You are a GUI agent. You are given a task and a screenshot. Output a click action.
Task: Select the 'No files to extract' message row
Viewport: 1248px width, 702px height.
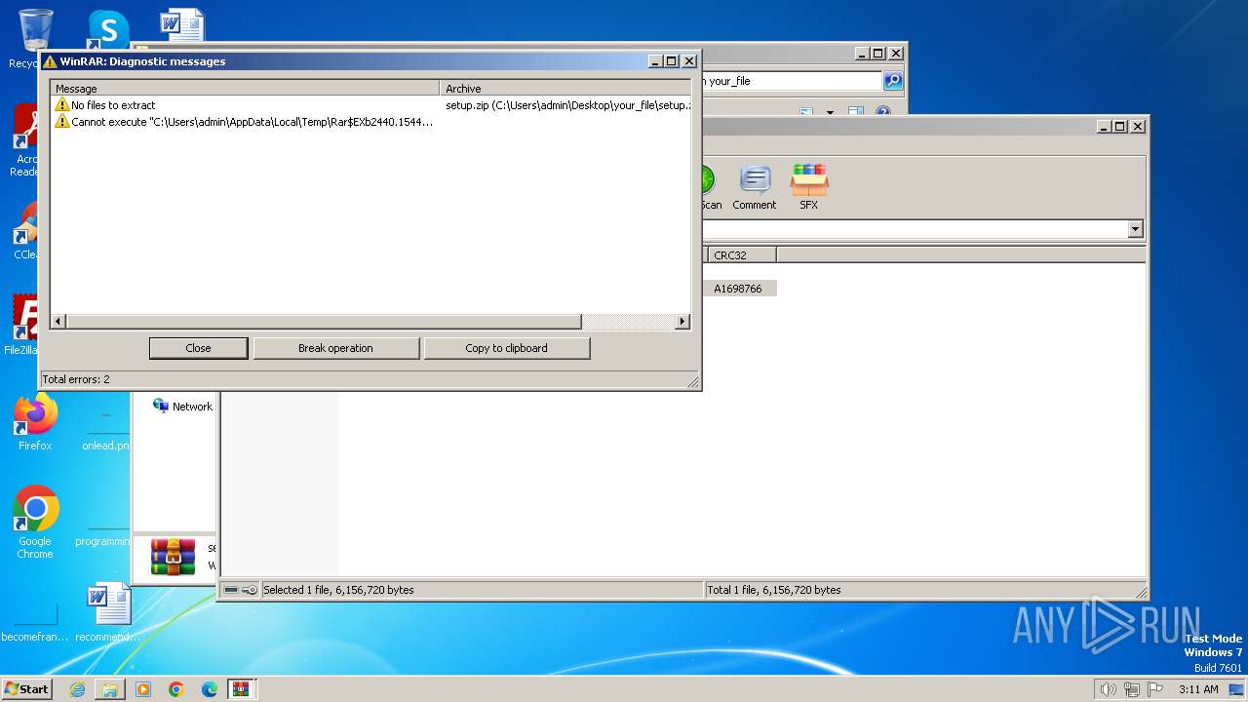[370, 105]
